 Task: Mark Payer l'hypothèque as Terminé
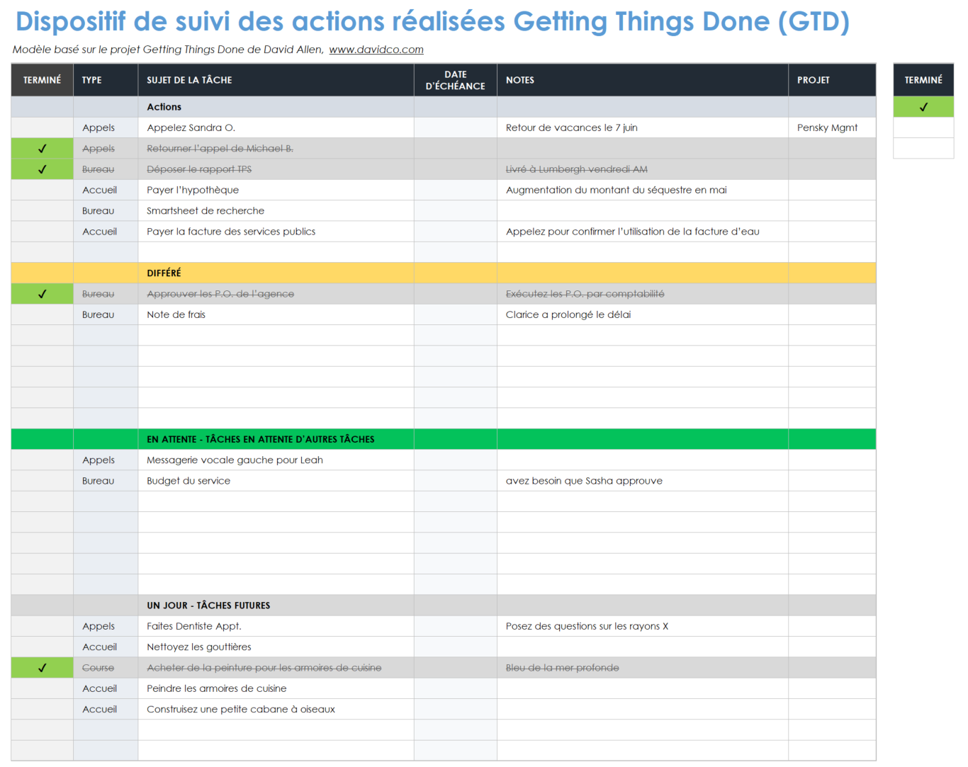pos(42,190)
